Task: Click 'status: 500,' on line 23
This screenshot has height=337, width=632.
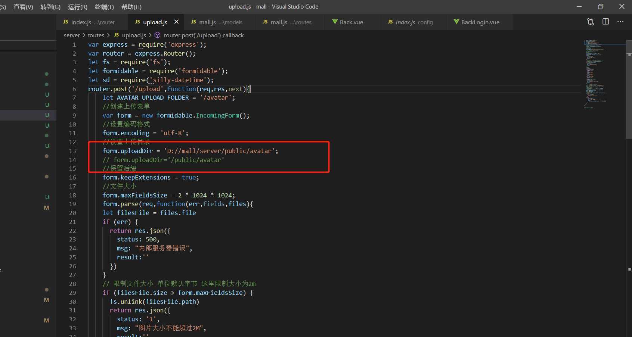Action: pyautogui.click(x=138, y=239)
